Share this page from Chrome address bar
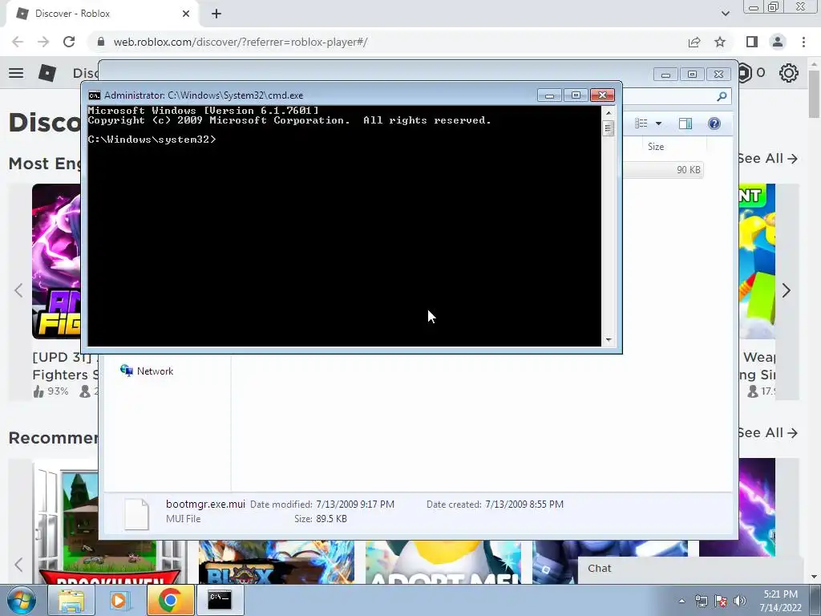The width and height of the screenshot is (821, 616). coord(694,42)
